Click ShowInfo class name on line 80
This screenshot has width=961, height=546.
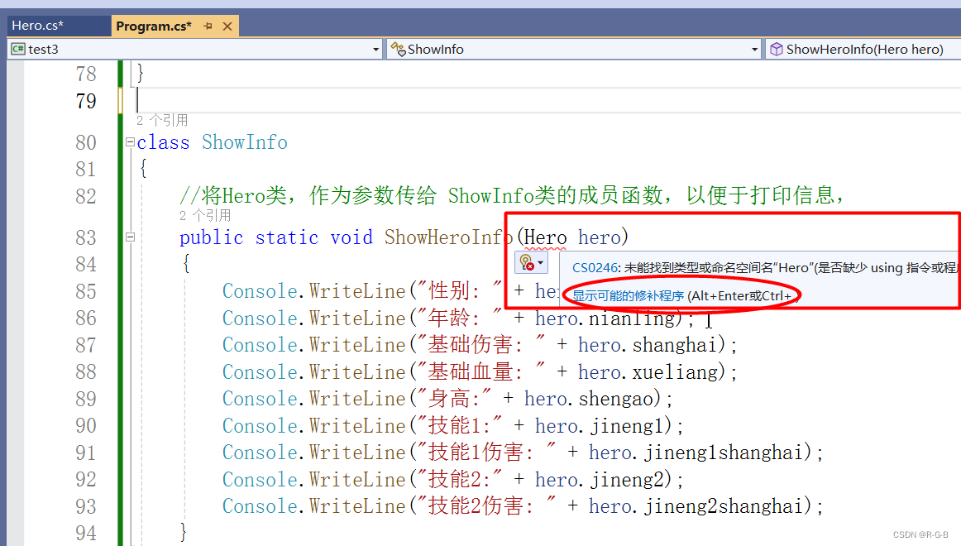[x=245, y=143]
